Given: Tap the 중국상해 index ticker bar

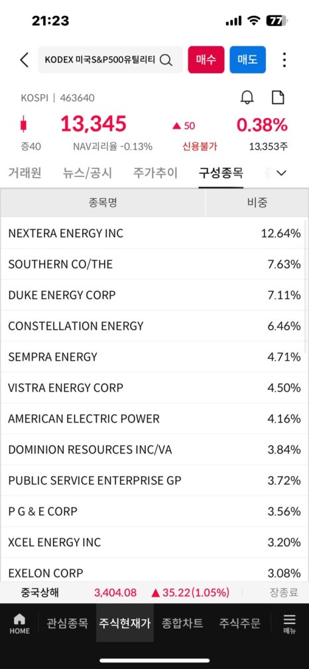Looking at the screenshot, I should tap(154, 592).
